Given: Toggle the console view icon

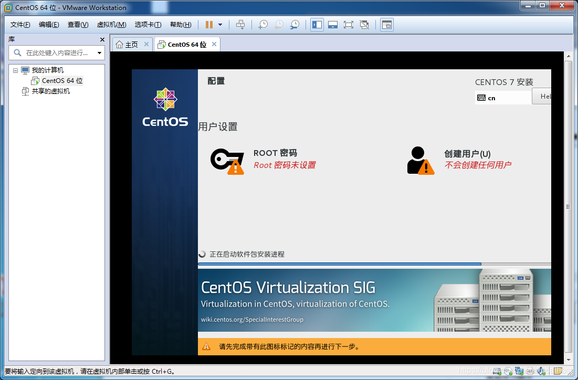Looking at the screenshot, I should pos(387,25).
